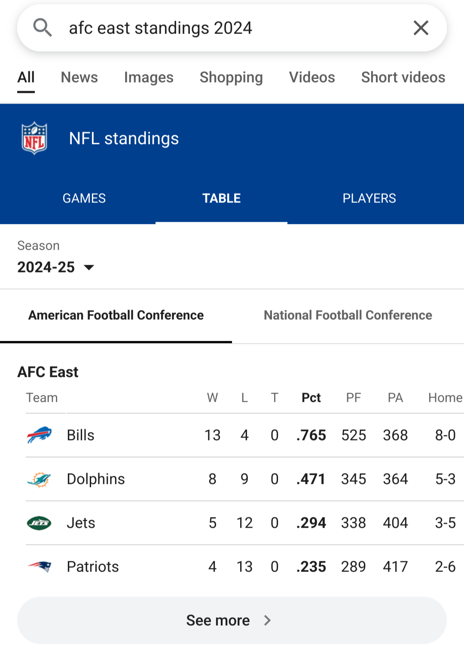464x657 pixels.
Task: Select National Football Conference tab
Action: tap(348, 315)
